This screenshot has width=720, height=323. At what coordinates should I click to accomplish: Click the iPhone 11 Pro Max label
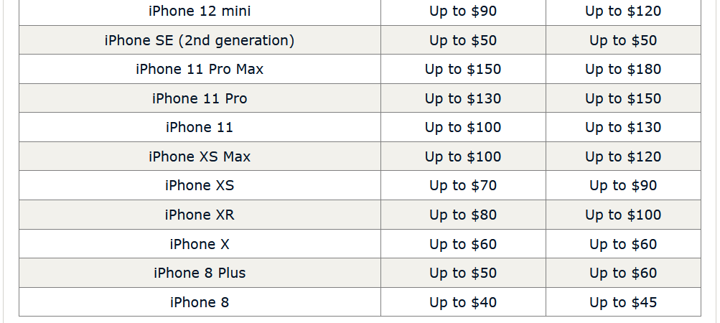pyautogui.click(x=200, y=70)
